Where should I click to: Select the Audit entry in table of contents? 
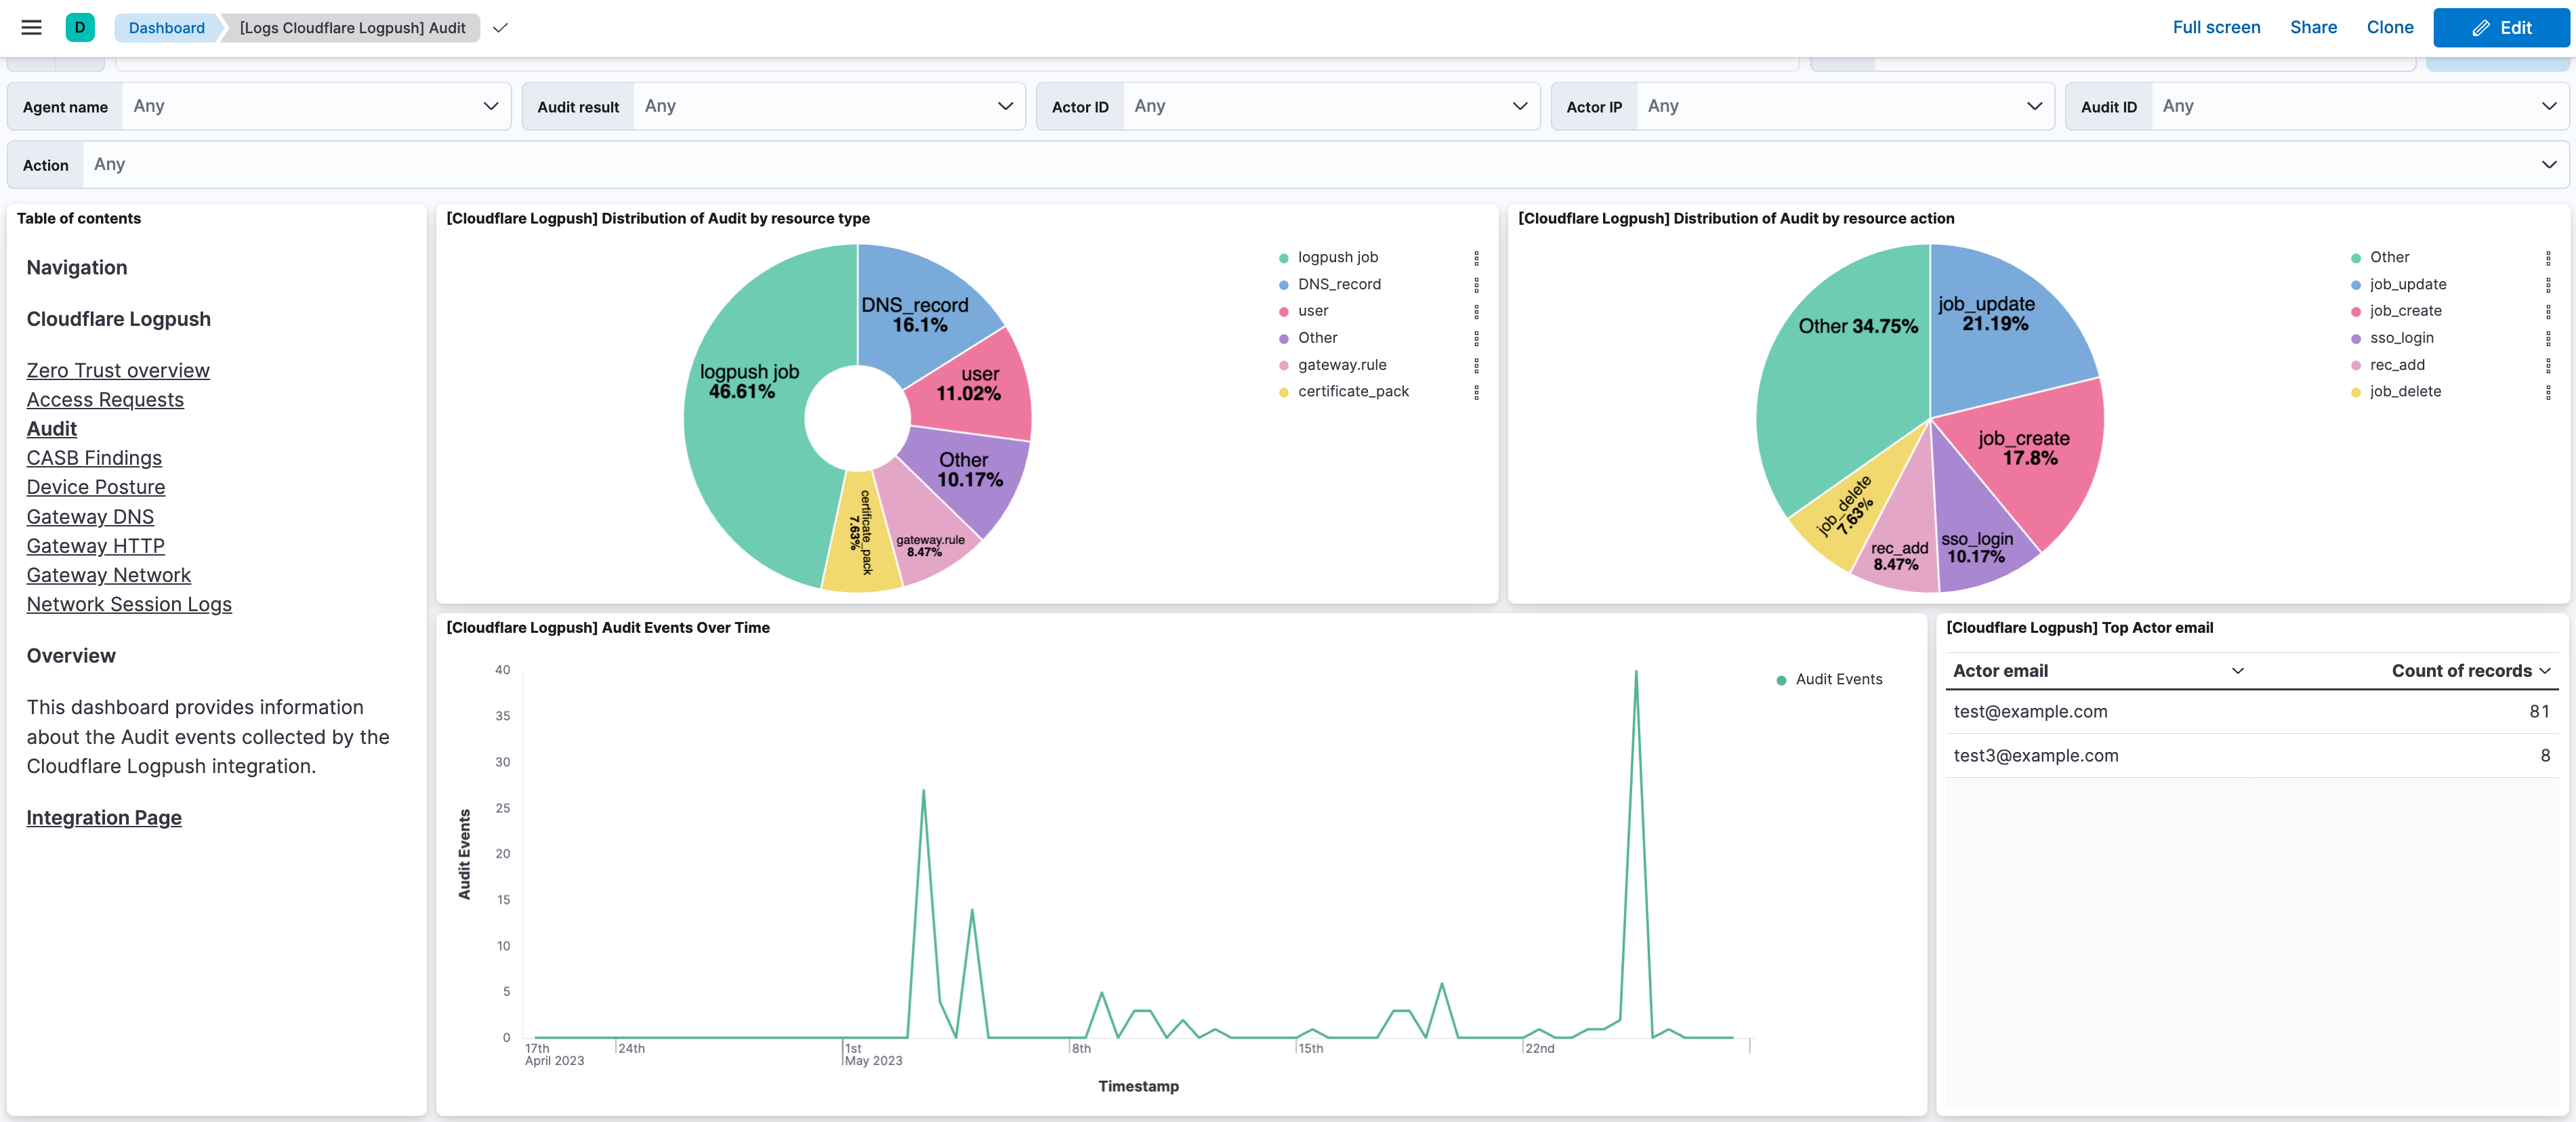51,428
